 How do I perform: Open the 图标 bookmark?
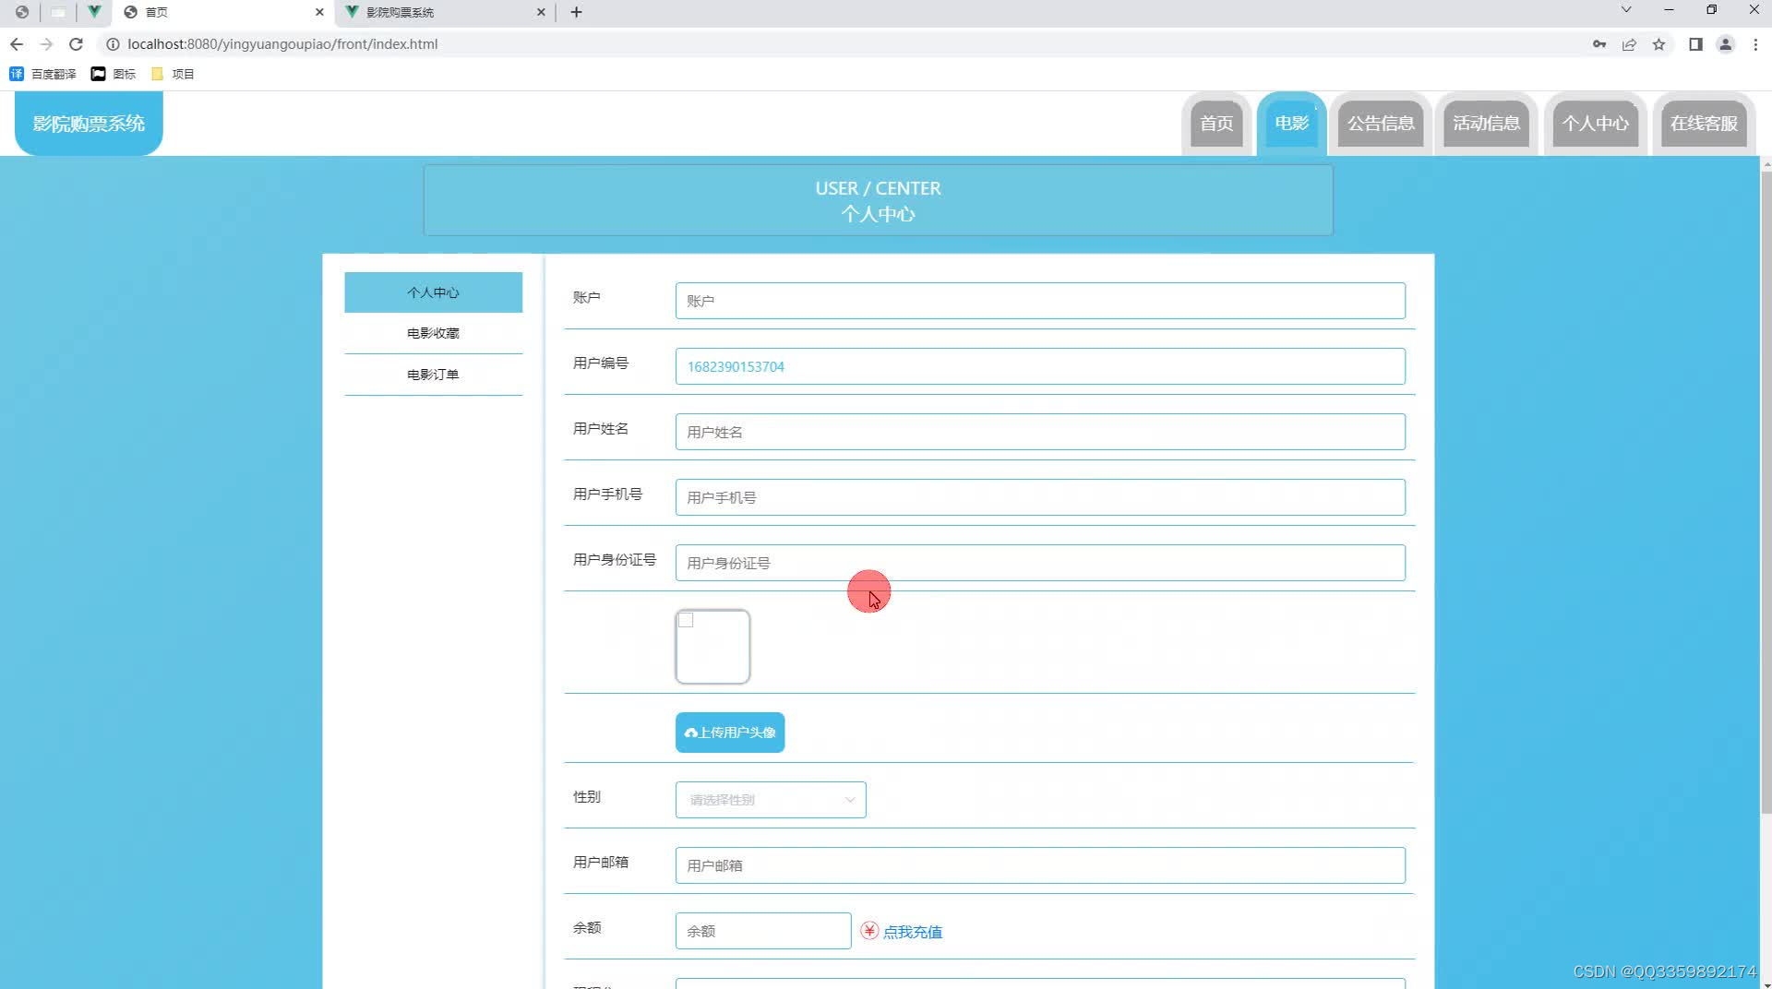(x=114, y=74)
